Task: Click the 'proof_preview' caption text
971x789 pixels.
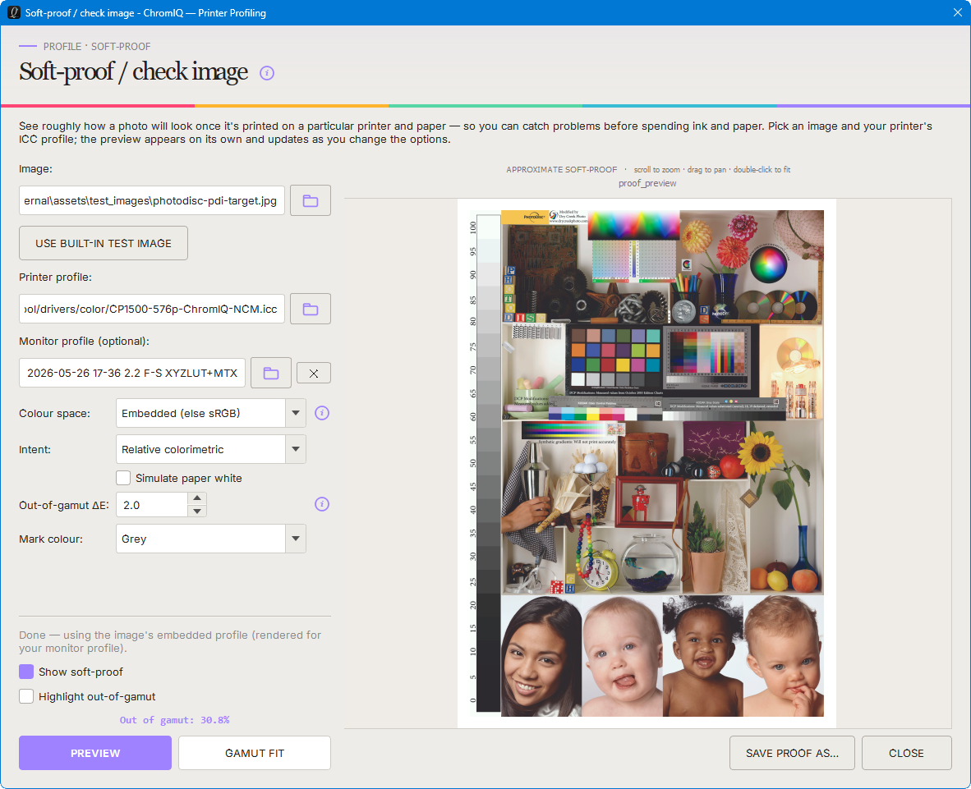Action: click(647, 183)
